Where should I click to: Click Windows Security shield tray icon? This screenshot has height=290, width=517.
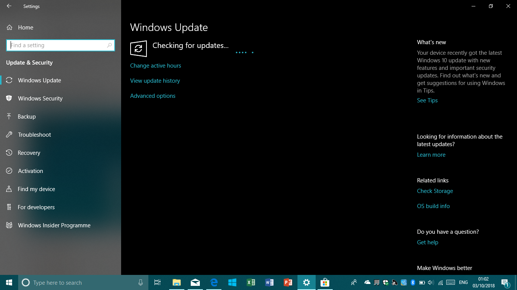(386, 282)
